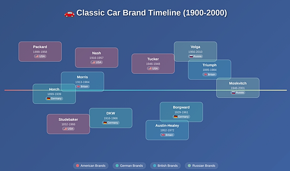Click the Studebaker brand card

click(69, 124)
